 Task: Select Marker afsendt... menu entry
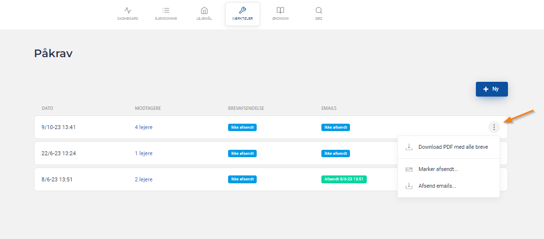pos(438,169)
